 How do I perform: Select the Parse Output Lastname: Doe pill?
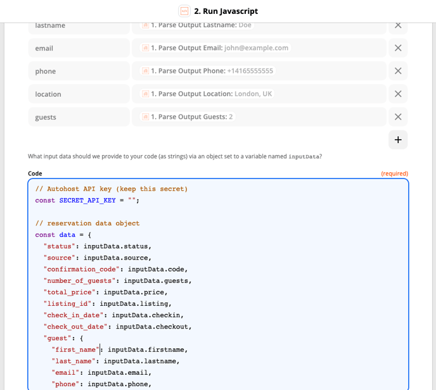point(196,25)
